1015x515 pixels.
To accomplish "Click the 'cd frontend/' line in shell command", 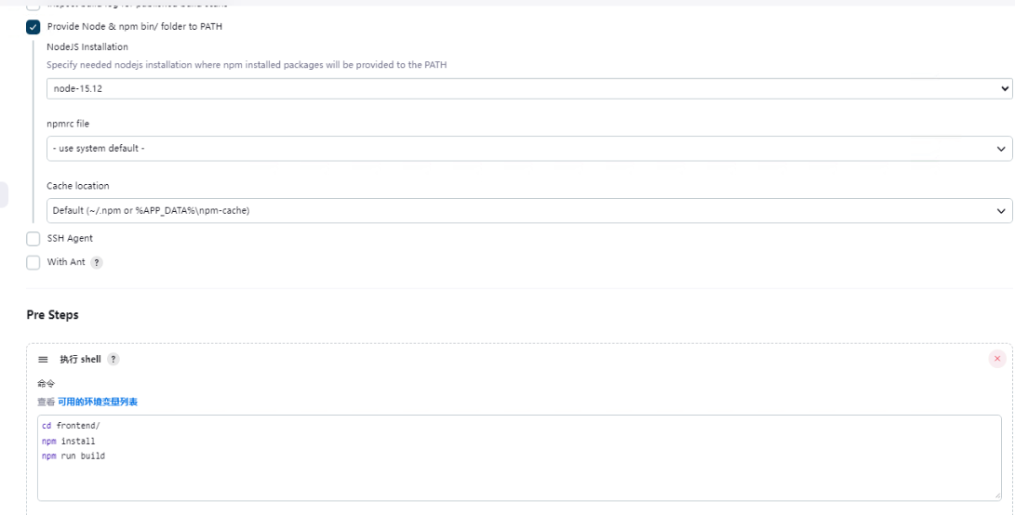I will click(x=71, y=426).
